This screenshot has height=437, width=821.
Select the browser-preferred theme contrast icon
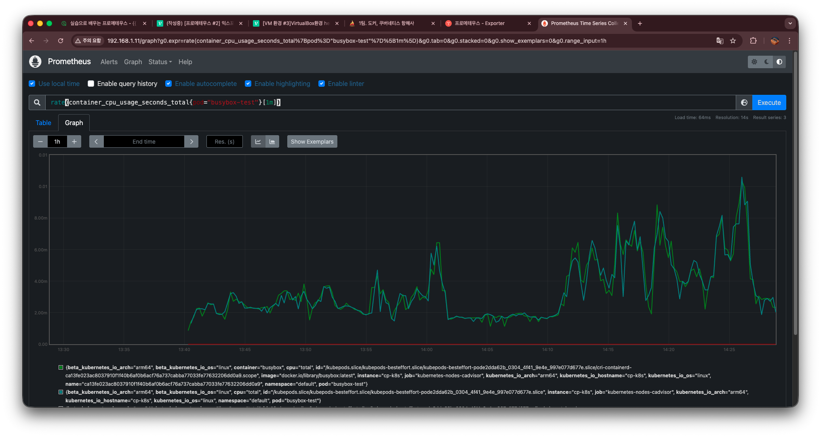[779, 62]
